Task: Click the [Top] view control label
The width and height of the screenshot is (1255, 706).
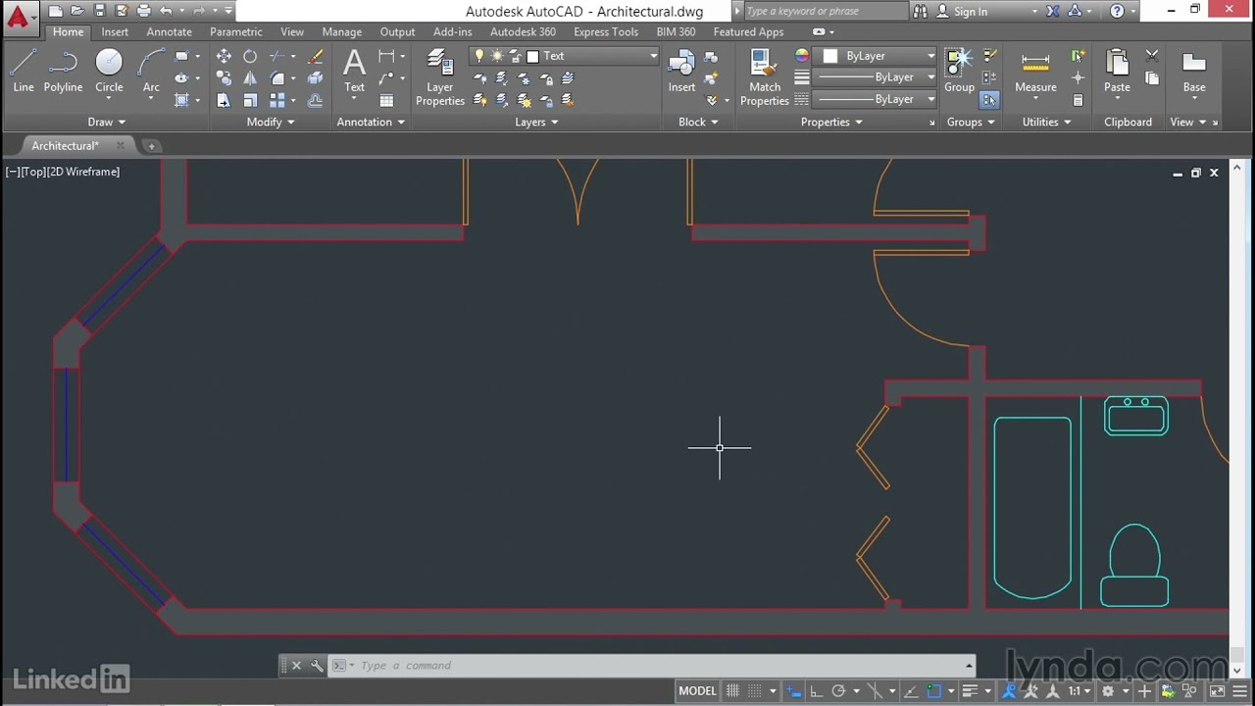Action: coord(32,172)
